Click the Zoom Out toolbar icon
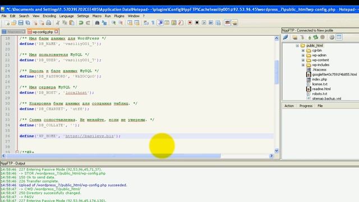 pyautogui.click(x=121, y=22)
